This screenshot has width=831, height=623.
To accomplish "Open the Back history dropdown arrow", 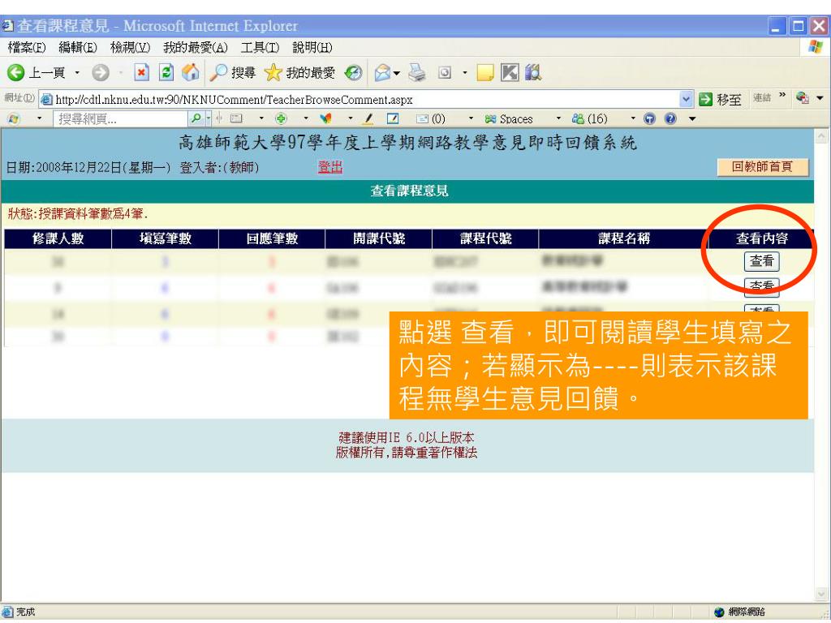I will [77, 72].
